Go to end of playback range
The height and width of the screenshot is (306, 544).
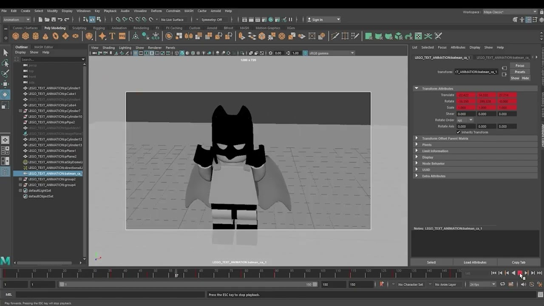tap(539, 273)
